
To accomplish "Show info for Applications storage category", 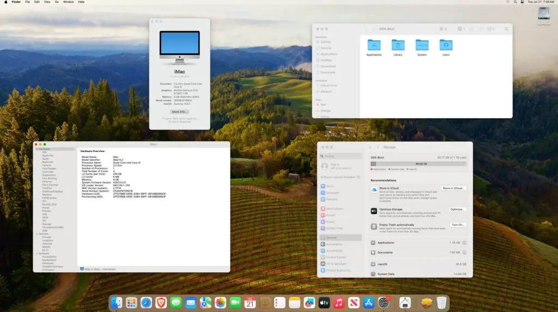I will (x=464, y=243).
